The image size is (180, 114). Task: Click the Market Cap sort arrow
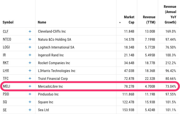pyautogui.click(x=120, y=22)
